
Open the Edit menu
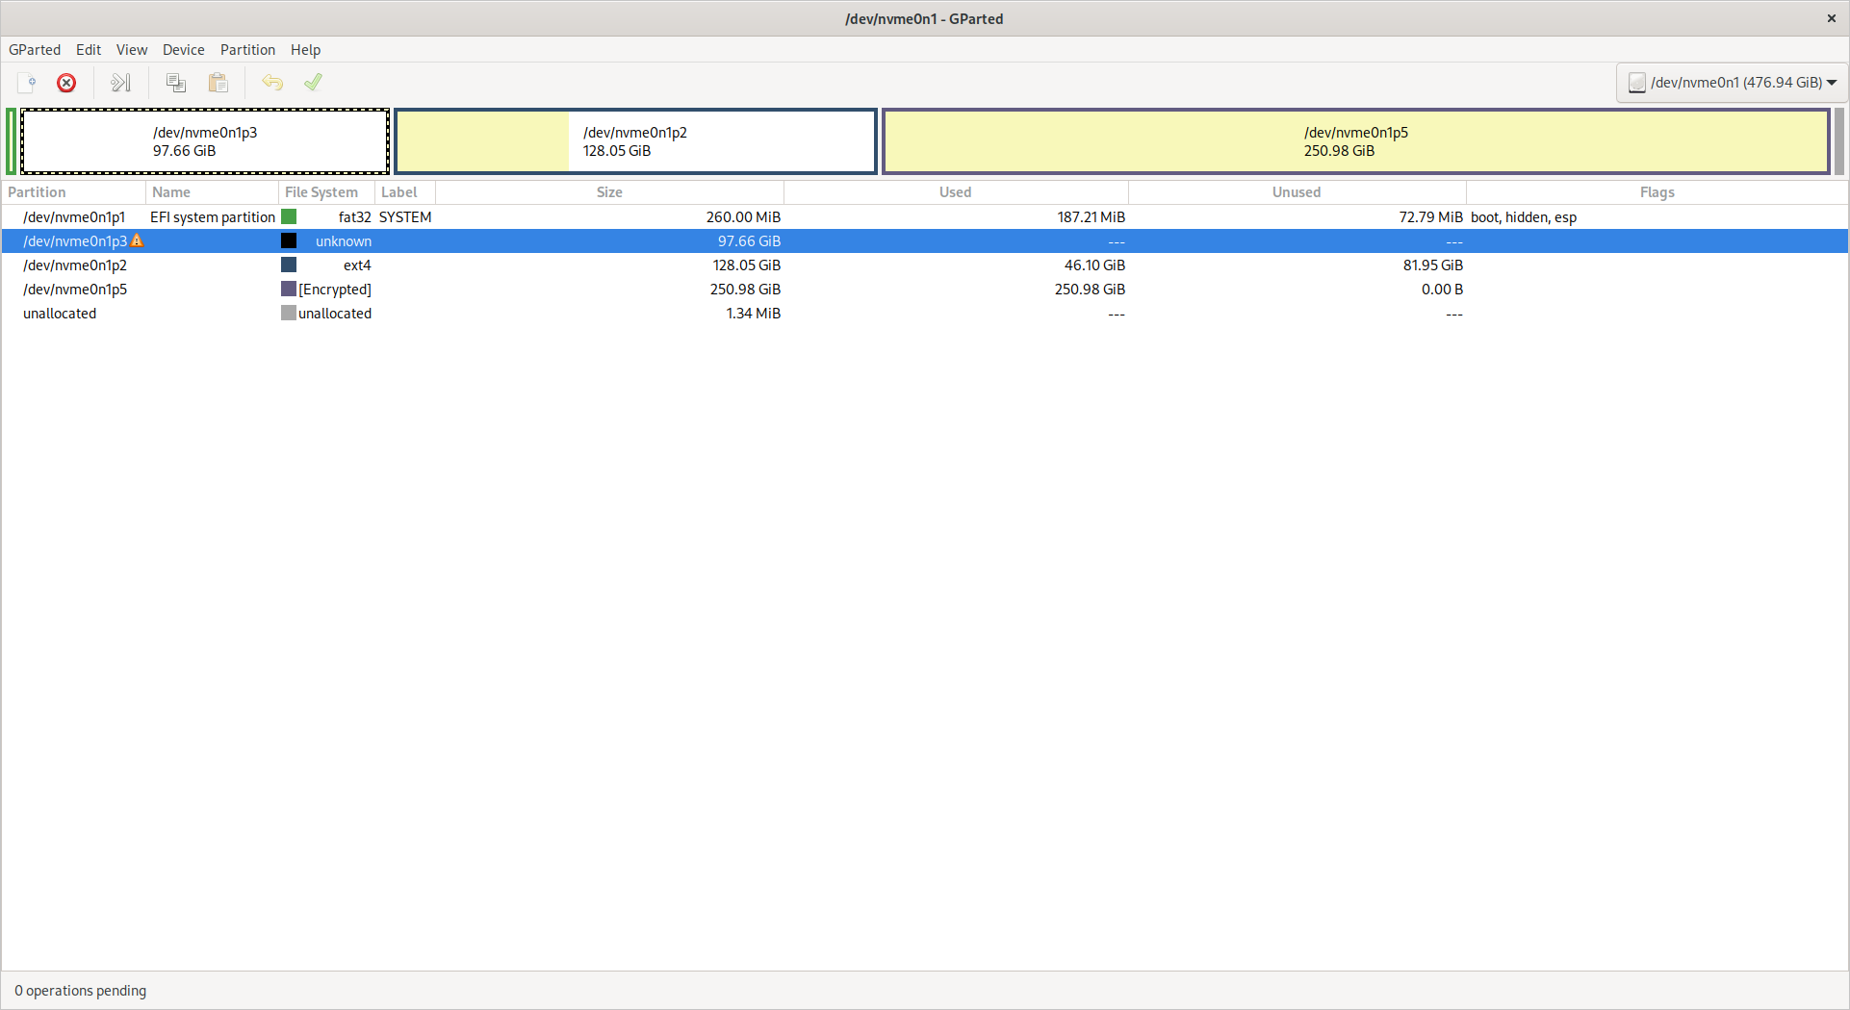tap(89, 50)
